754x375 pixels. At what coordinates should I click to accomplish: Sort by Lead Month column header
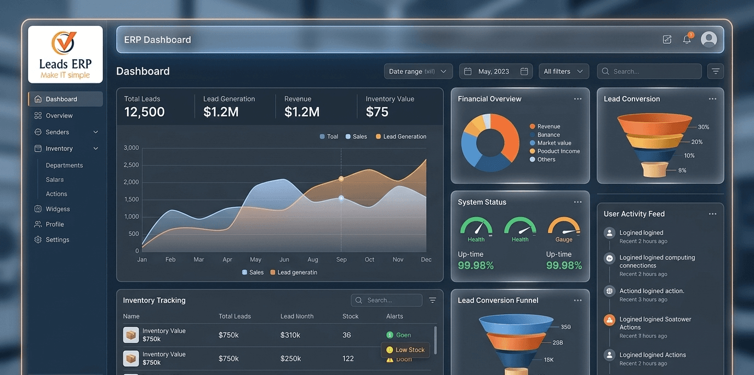point(297,316)
